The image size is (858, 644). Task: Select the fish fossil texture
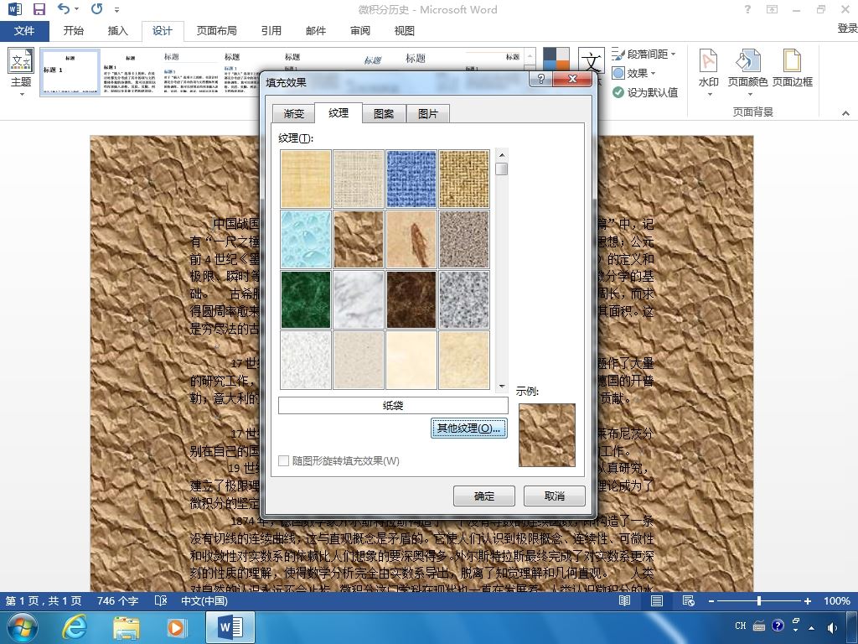411,239
